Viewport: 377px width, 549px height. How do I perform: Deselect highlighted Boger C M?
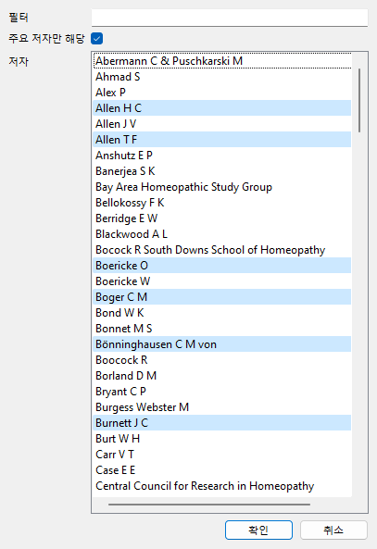pyautogui.click(x=222, y=297)
